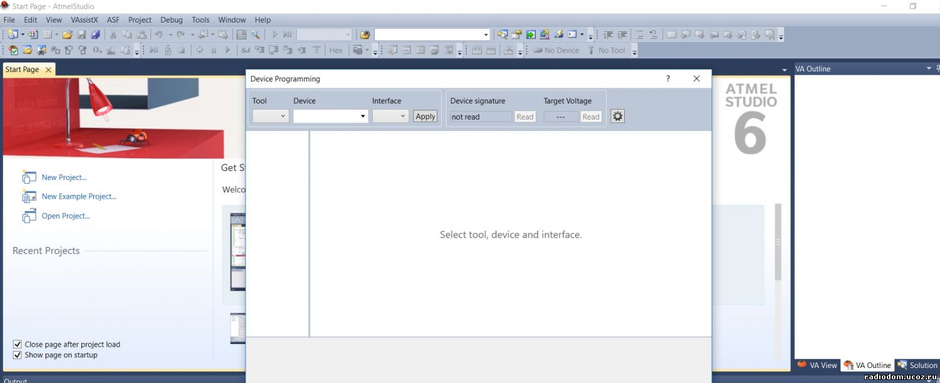Click the Start Page vertical scrollbar
The image size is (940, 383).
pos(778,241)
